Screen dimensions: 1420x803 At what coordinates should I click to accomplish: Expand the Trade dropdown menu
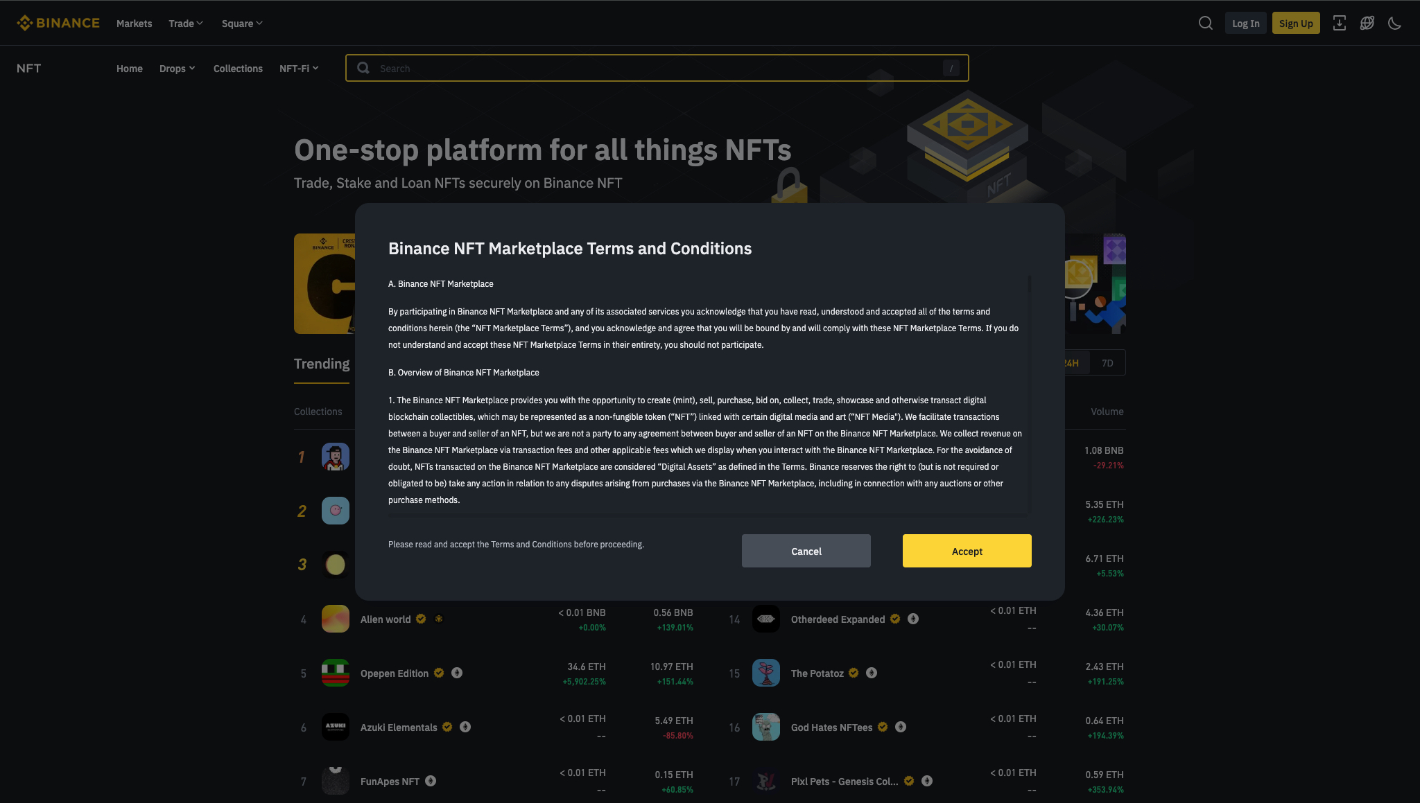(185, 23)
